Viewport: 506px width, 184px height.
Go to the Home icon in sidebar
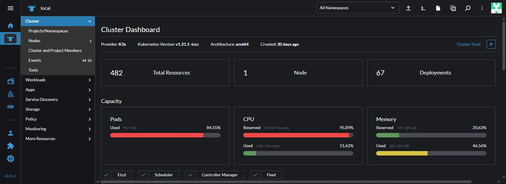[10, 26]
